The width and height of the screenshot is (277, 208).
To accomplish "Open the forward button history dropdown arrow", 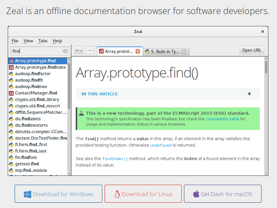I will pos(93,51).
